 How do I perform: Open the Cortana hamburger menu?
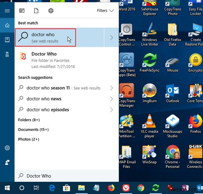[x=7, y=11]
